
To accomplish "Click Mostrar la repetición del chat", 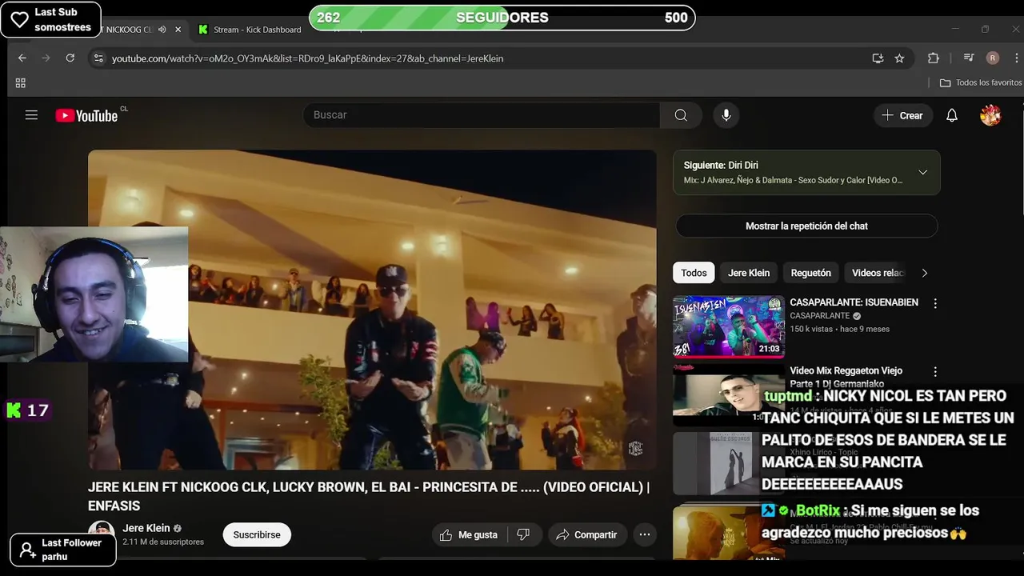I will pyautogui.click(x=806, y=226).
